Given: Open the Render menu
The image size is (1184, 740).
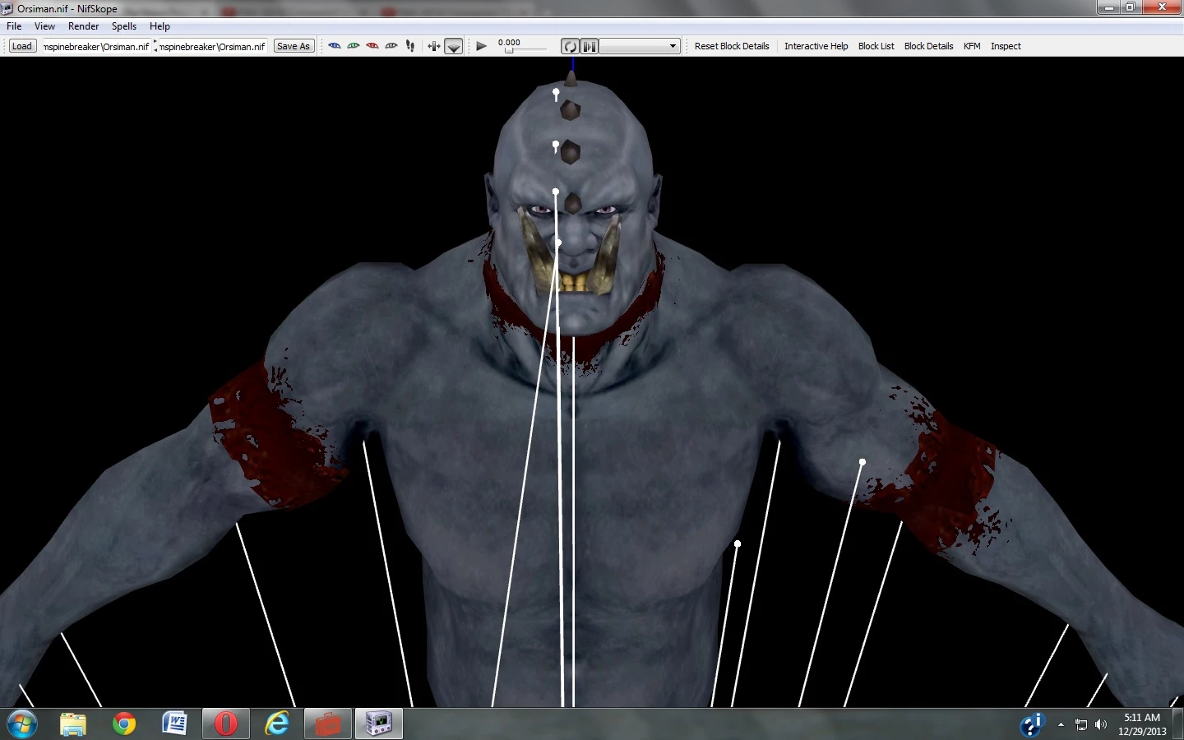Looking at the screenshot, I should click(x=83, y=26).
